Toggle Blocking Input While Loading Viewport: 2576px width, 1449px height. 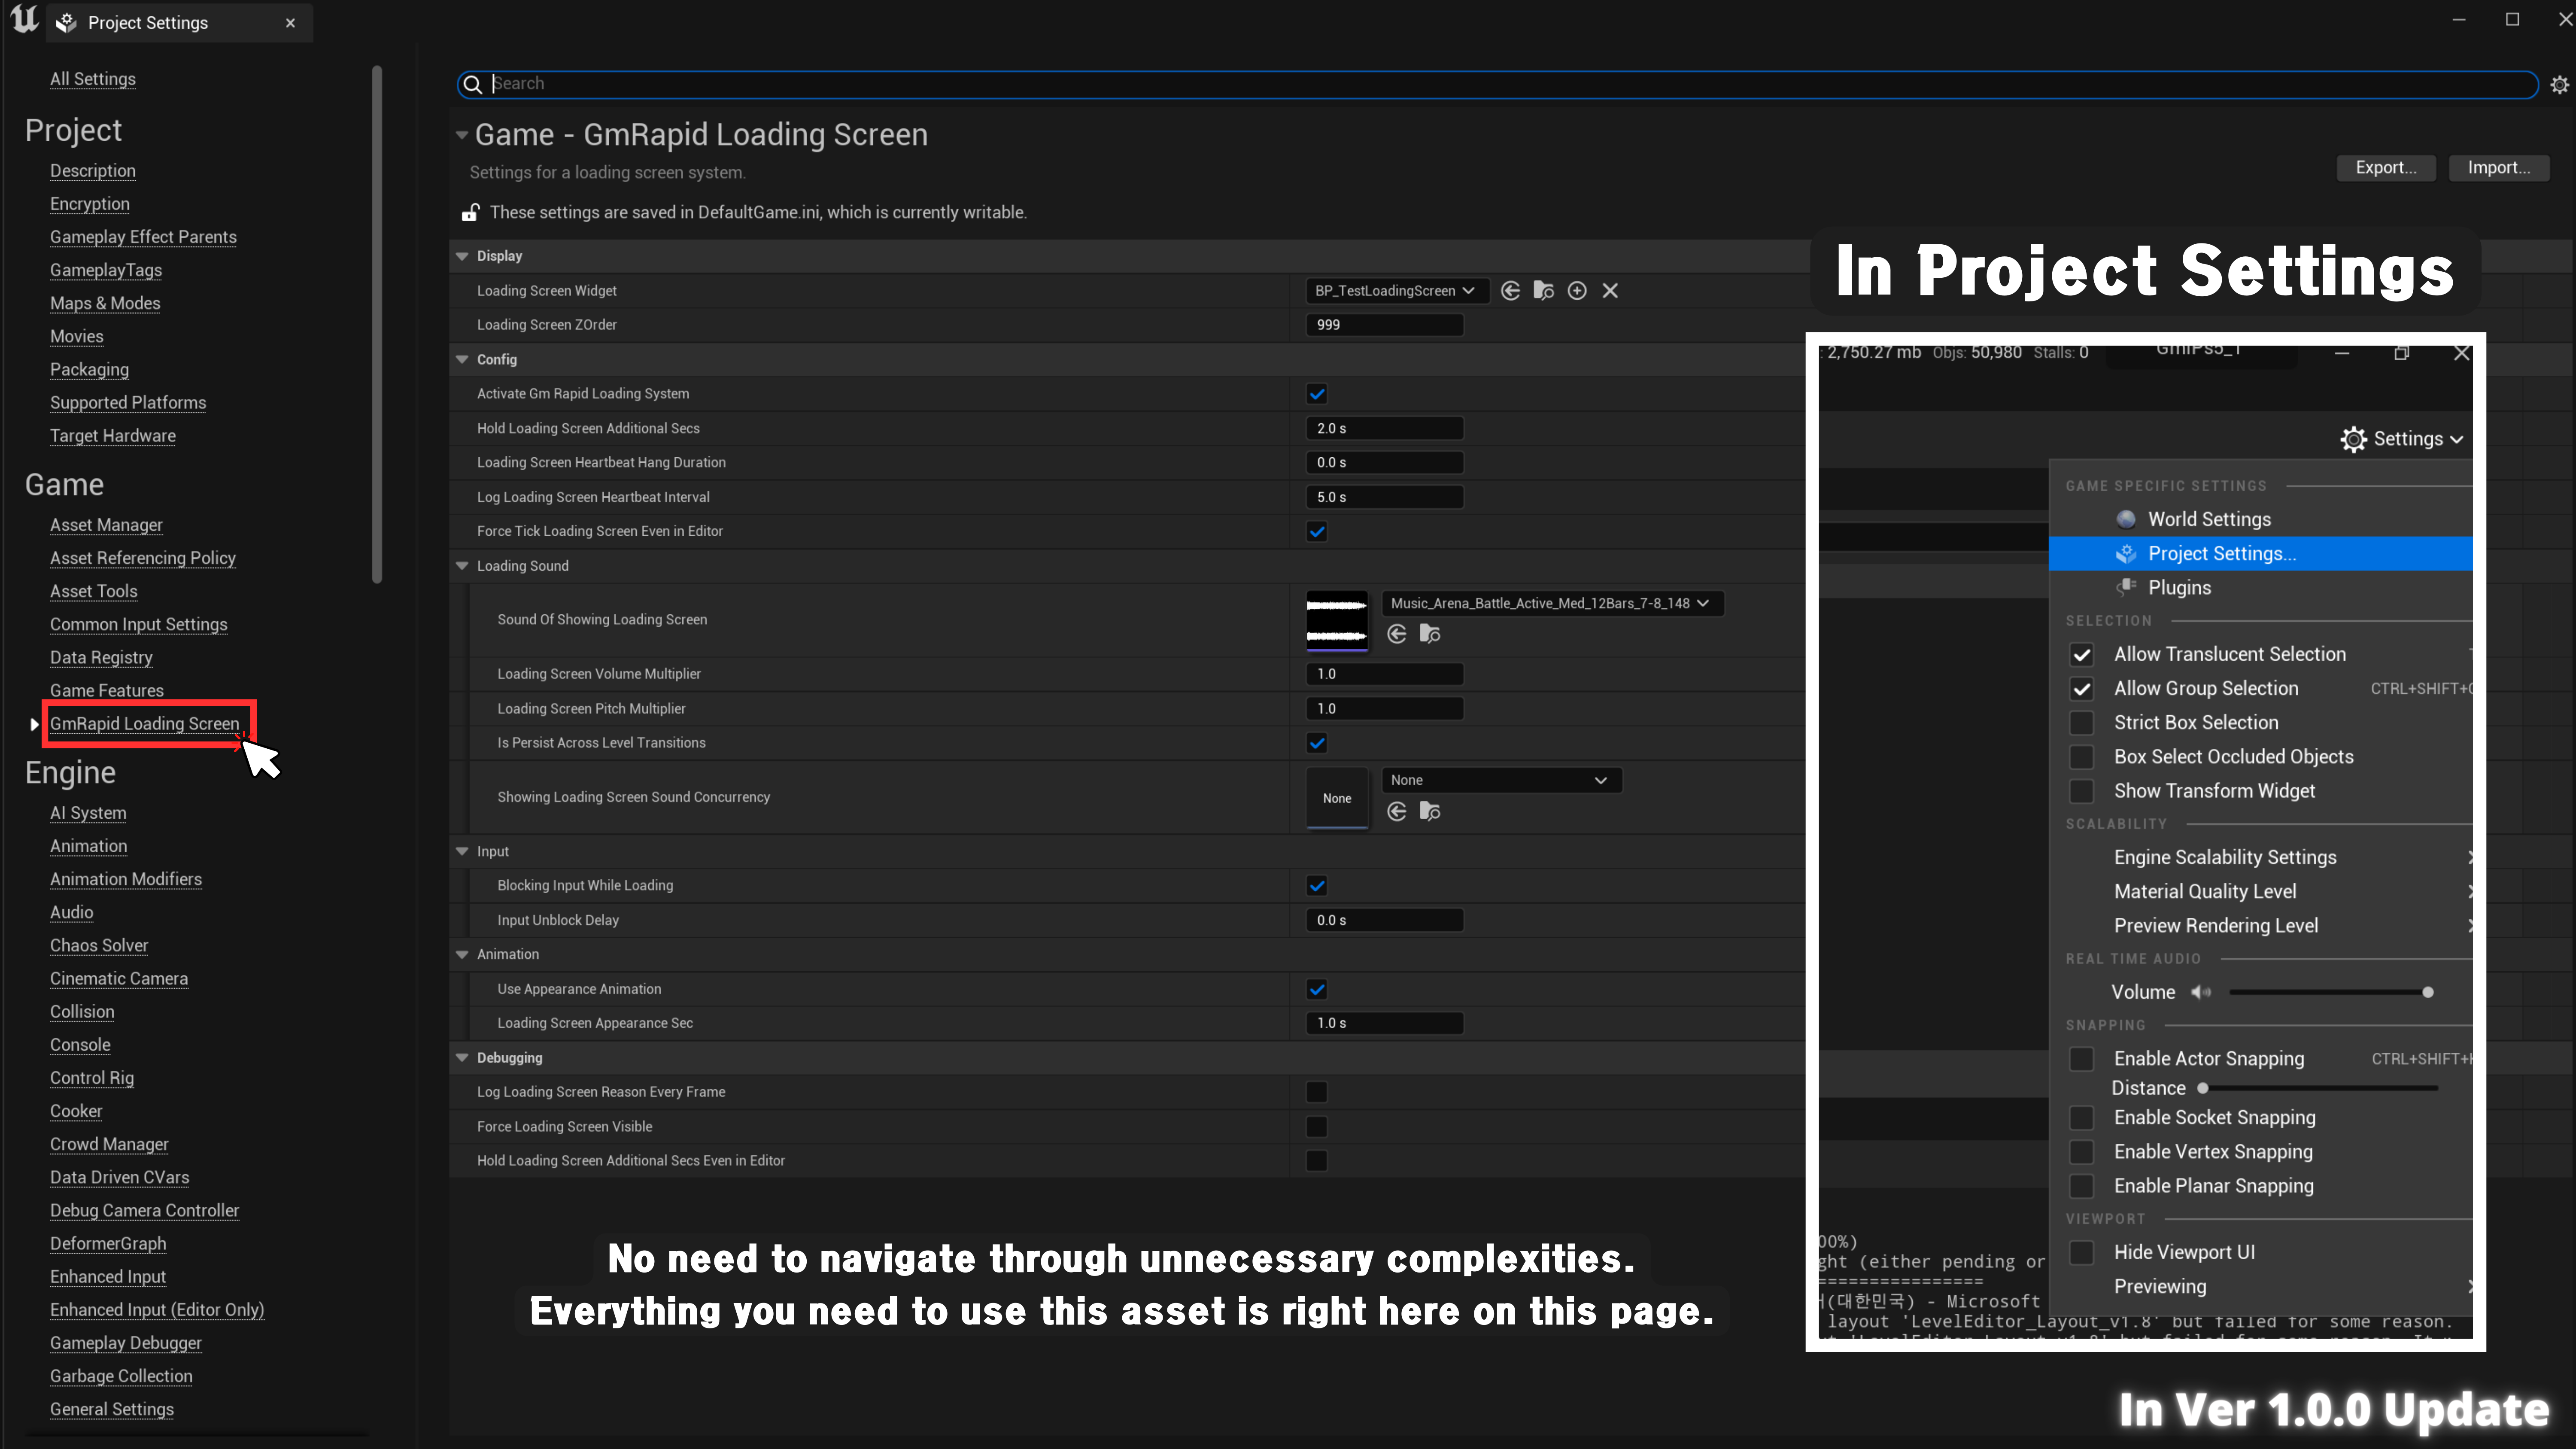[1317, 886]
